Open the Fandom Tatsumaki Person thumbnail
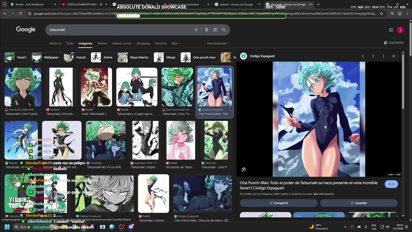 tap(61, 87)
